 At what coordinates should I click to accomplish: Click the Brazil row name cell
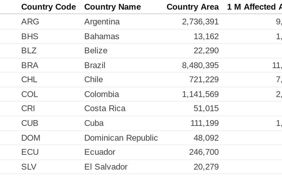pos(95,66)
